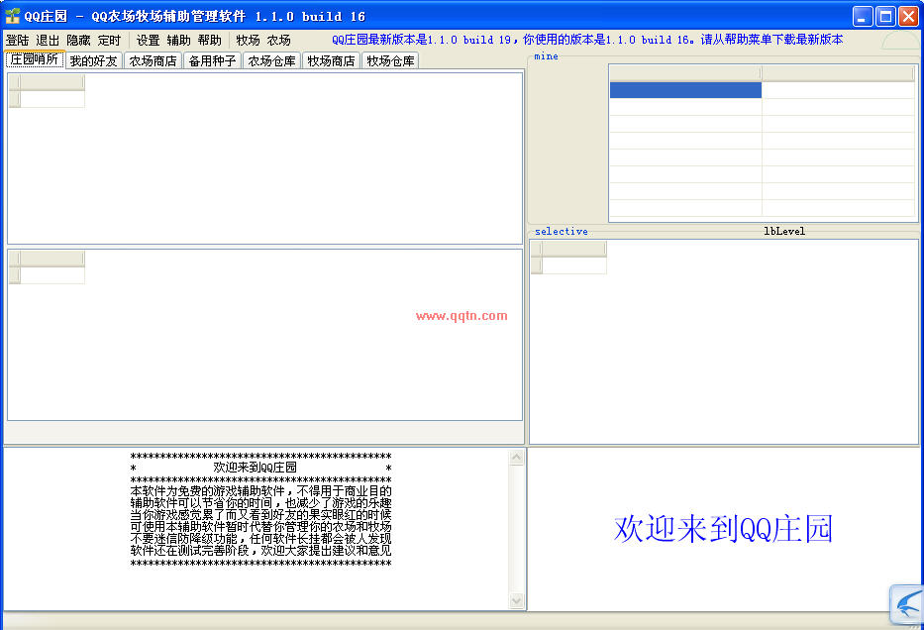
Task: Open the 备用种子 tab
Action: tap(212, 60)
